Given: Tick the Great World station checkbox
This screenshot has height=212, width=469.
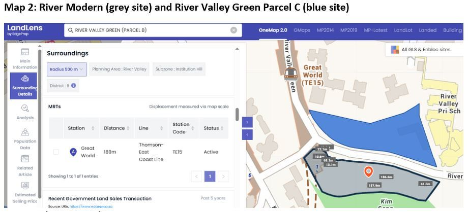Looking at the screenshot, I should (x=56, y=152).
